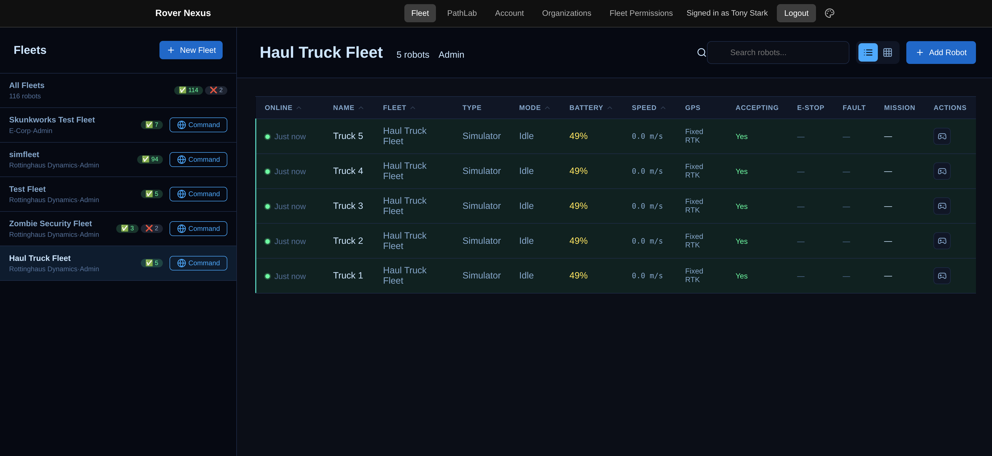The height and width of the screenshot is (456, 992).
Task: Sort table by Name column
Action: point(348,108)
